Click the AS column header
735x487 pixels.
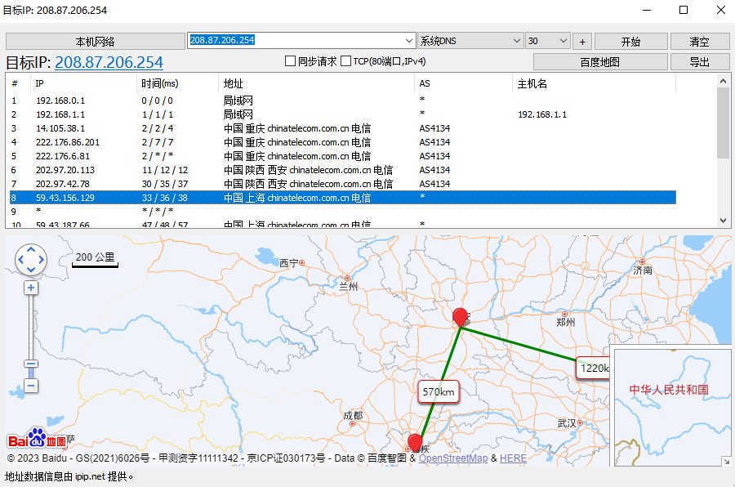[464, 83]
